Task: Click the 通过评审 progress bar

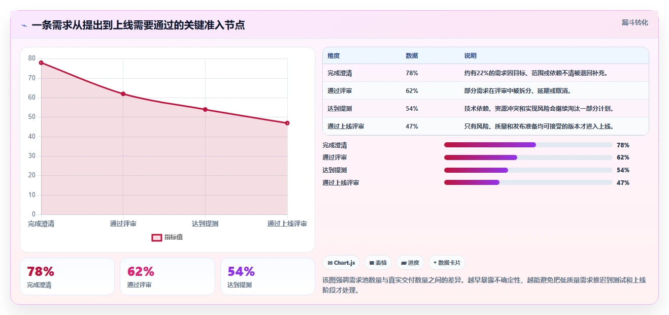Action: (528, 157)
